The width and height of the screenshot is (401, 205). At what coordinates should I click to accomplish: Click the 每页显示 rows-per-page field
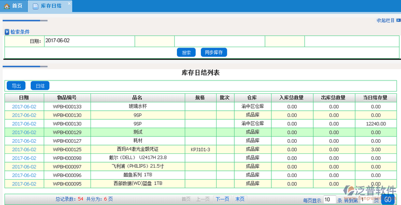click(x=329, y=200)
